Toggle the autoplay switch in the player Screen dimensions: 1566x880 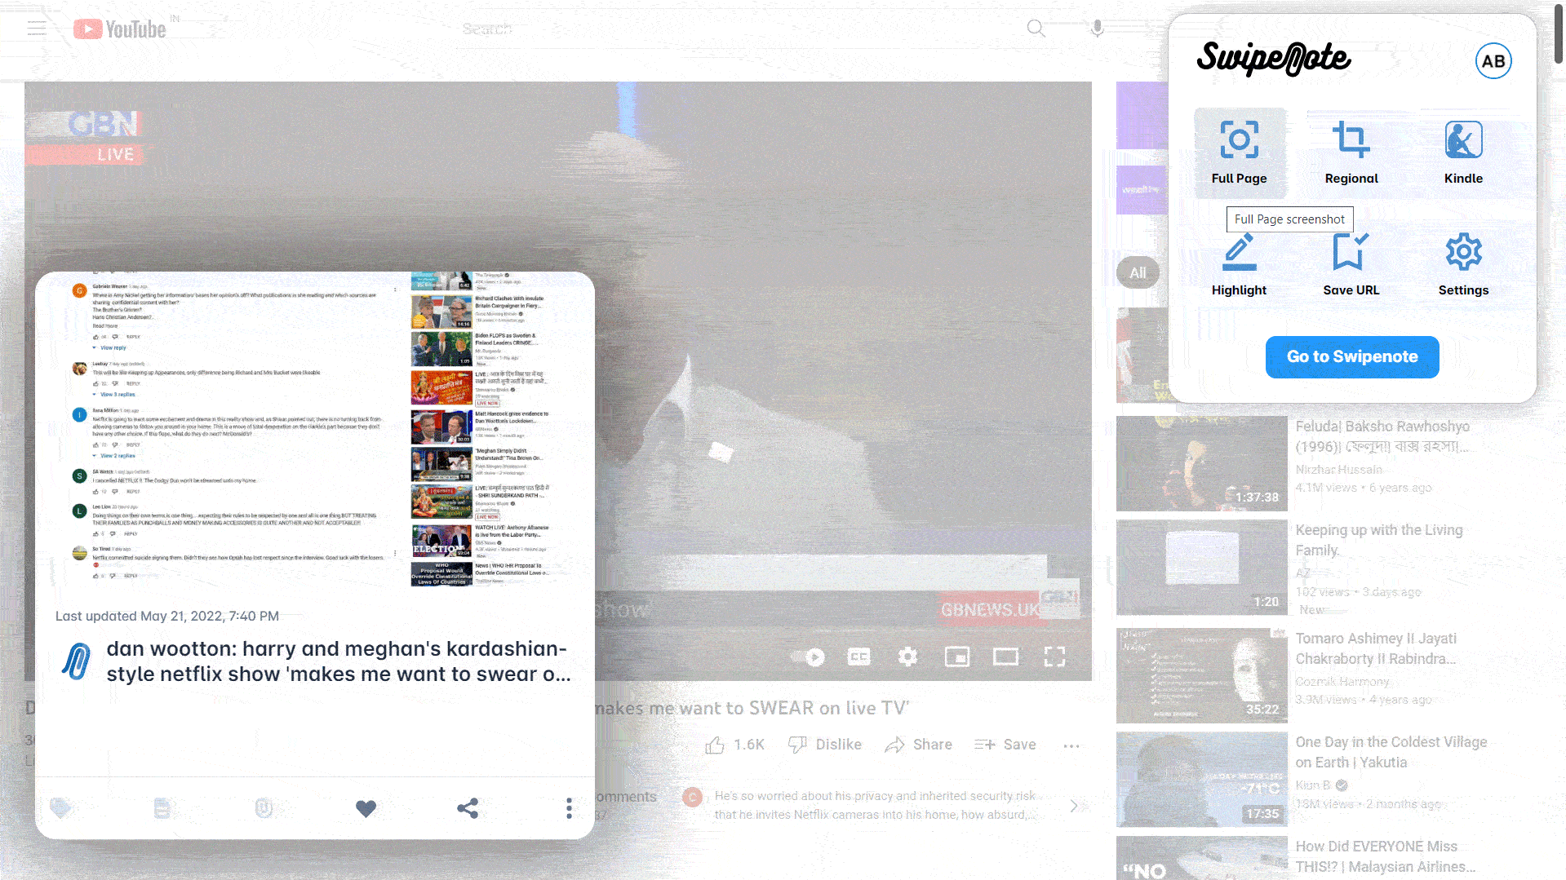[x=809, y=657]
